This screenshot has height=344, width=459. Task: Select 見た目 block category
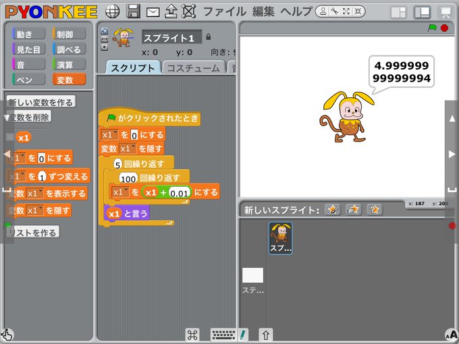[28, 49]
